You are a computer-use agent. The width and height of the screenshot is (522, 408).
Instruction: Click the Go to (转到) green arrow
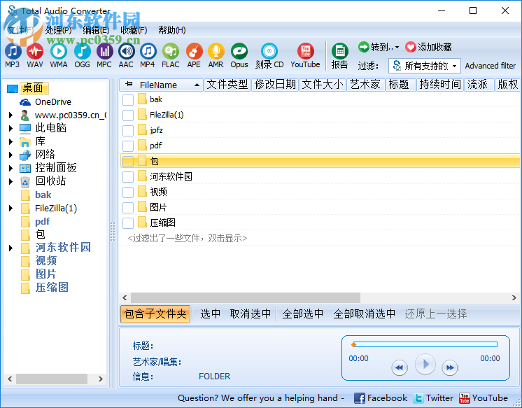363,47
